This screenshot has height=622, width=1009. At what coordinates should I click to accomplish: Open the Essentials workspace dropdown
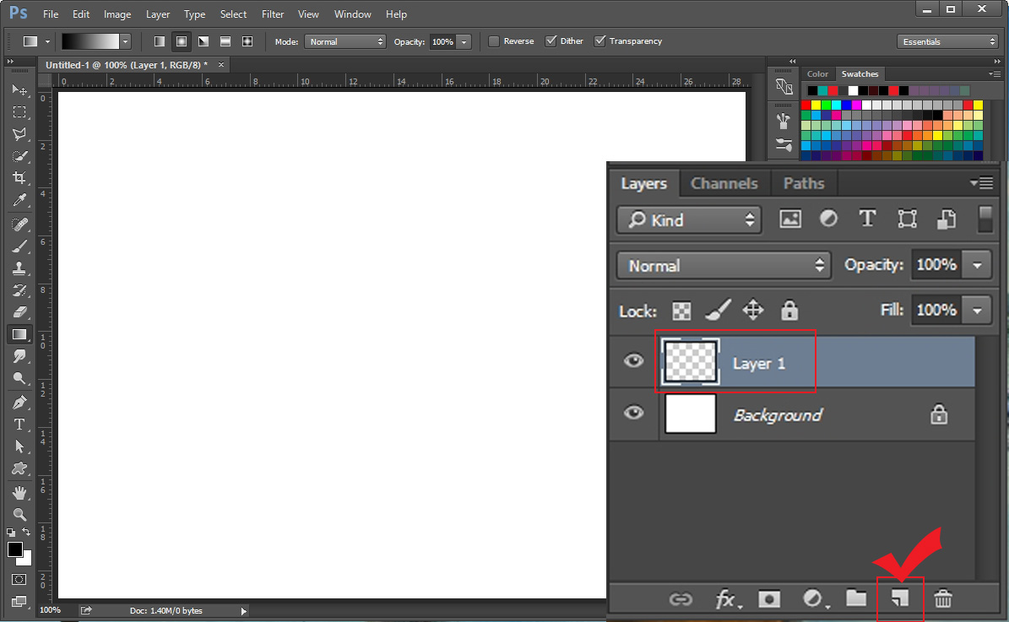tap(947, 41)
